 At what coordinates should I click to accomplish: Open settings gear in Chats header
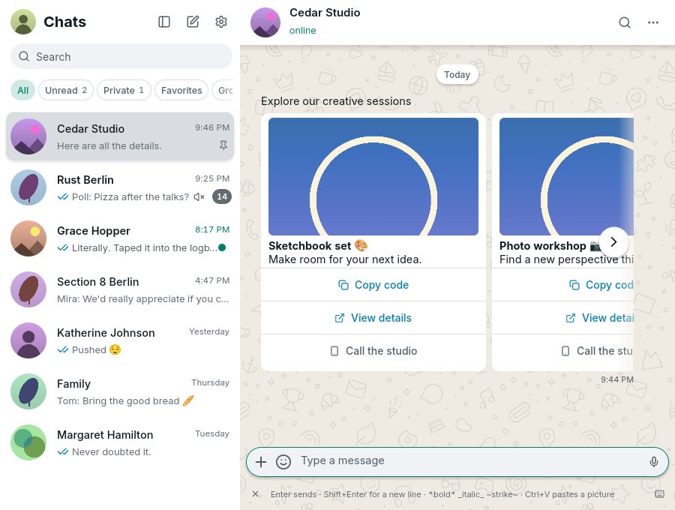pos(220,22)
